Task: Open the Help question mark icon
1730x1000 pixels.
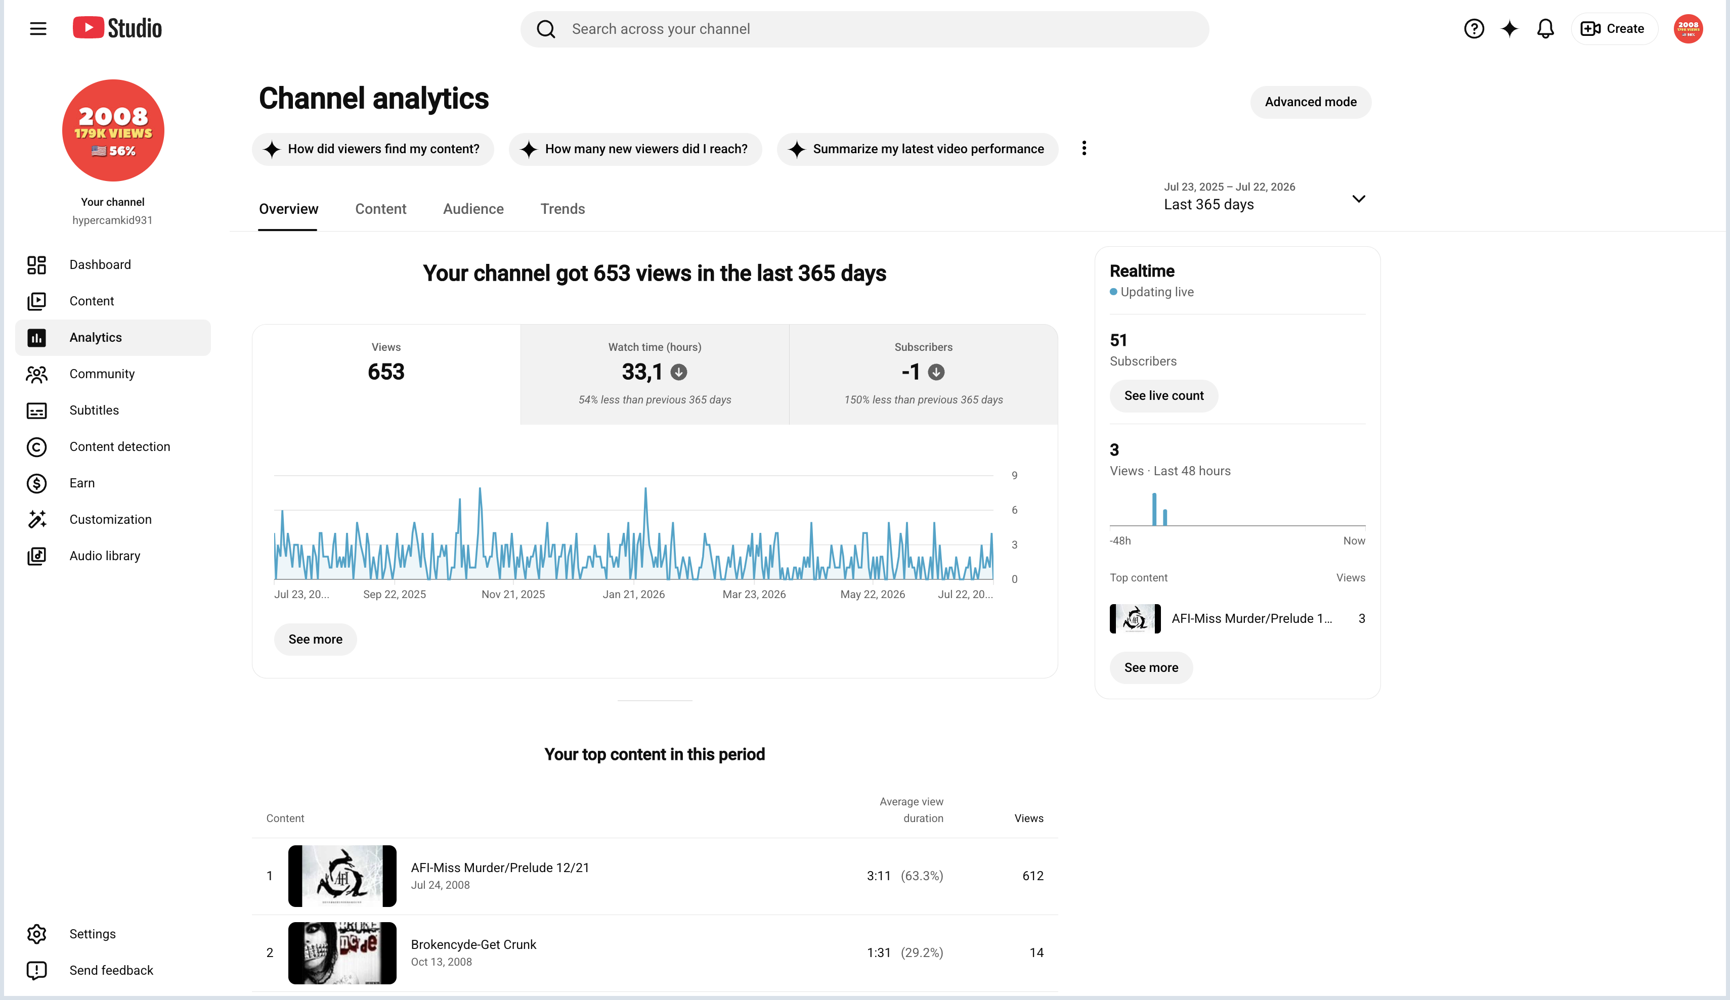Action: 1473,29
